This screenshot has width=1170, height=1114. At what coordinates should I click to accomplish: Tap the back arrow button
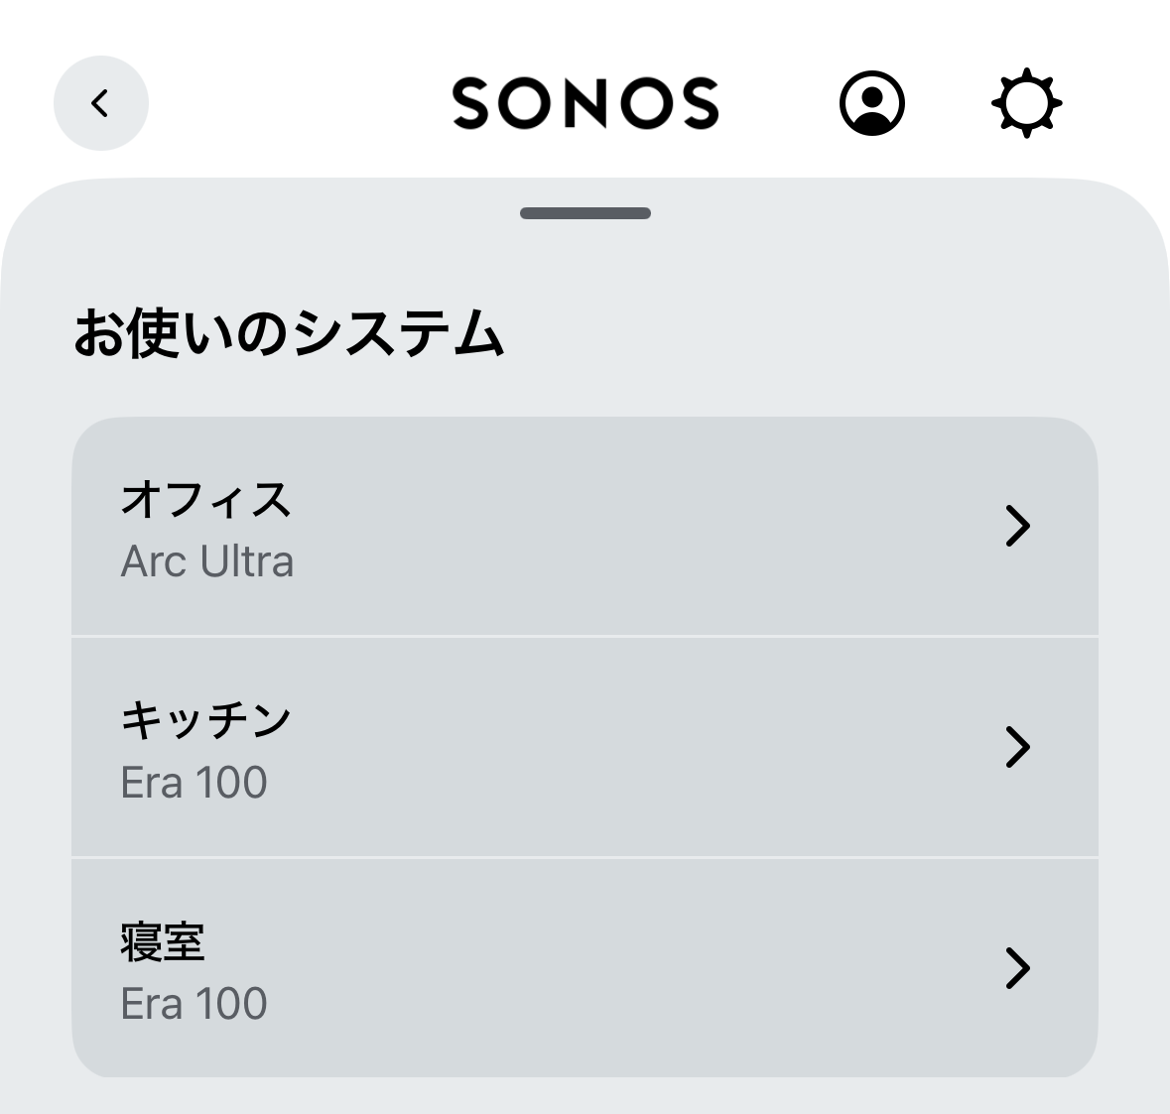(x=100, y=103)
